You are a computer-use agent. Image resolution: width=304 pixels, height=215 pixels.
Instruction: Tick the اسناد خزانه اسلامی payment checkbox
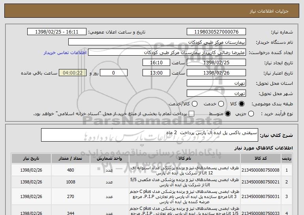click(x=191, y=114)
